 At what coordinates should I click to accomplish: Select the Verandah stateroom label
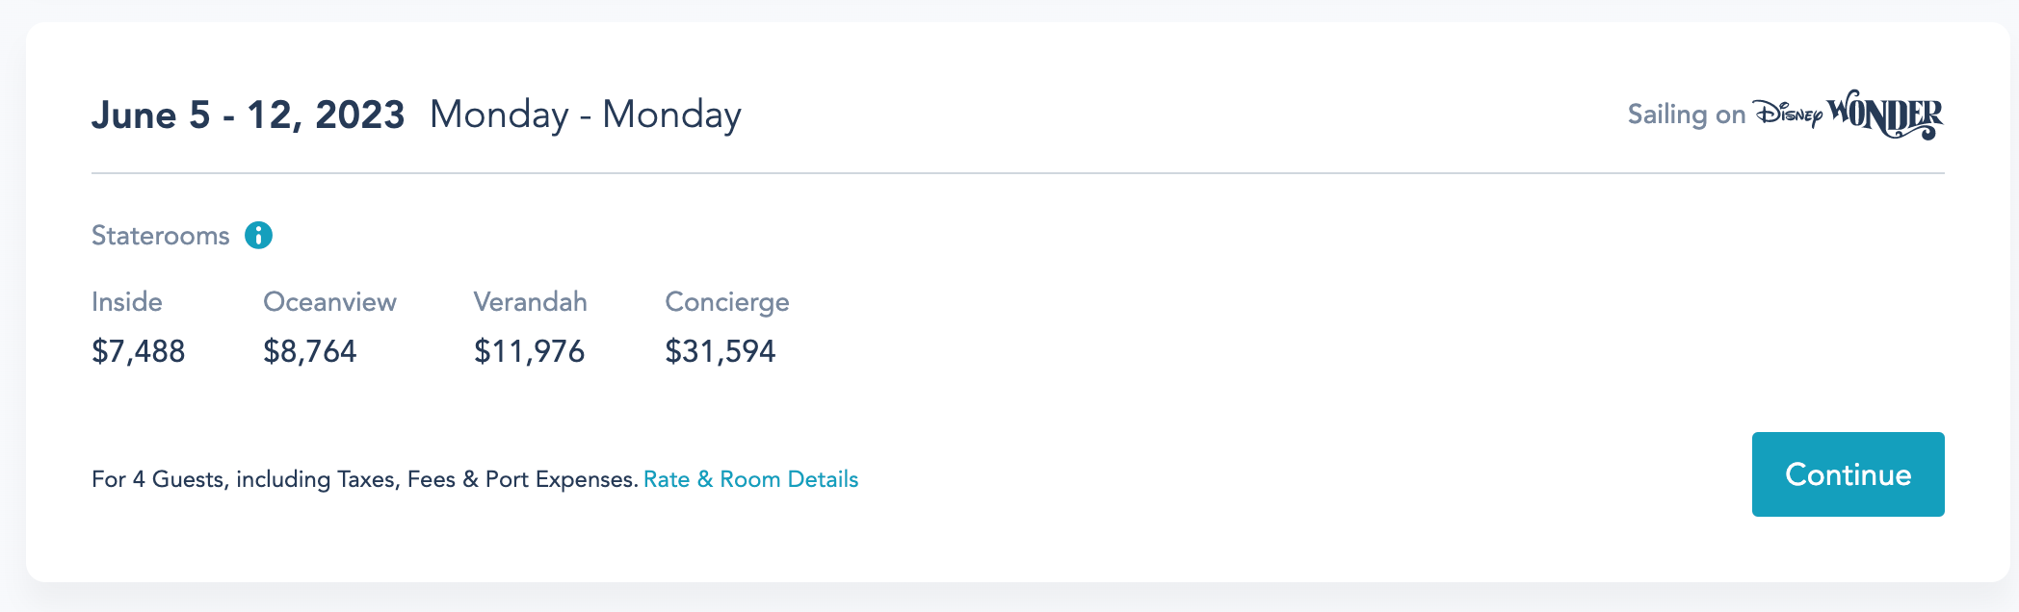[530, 302]
